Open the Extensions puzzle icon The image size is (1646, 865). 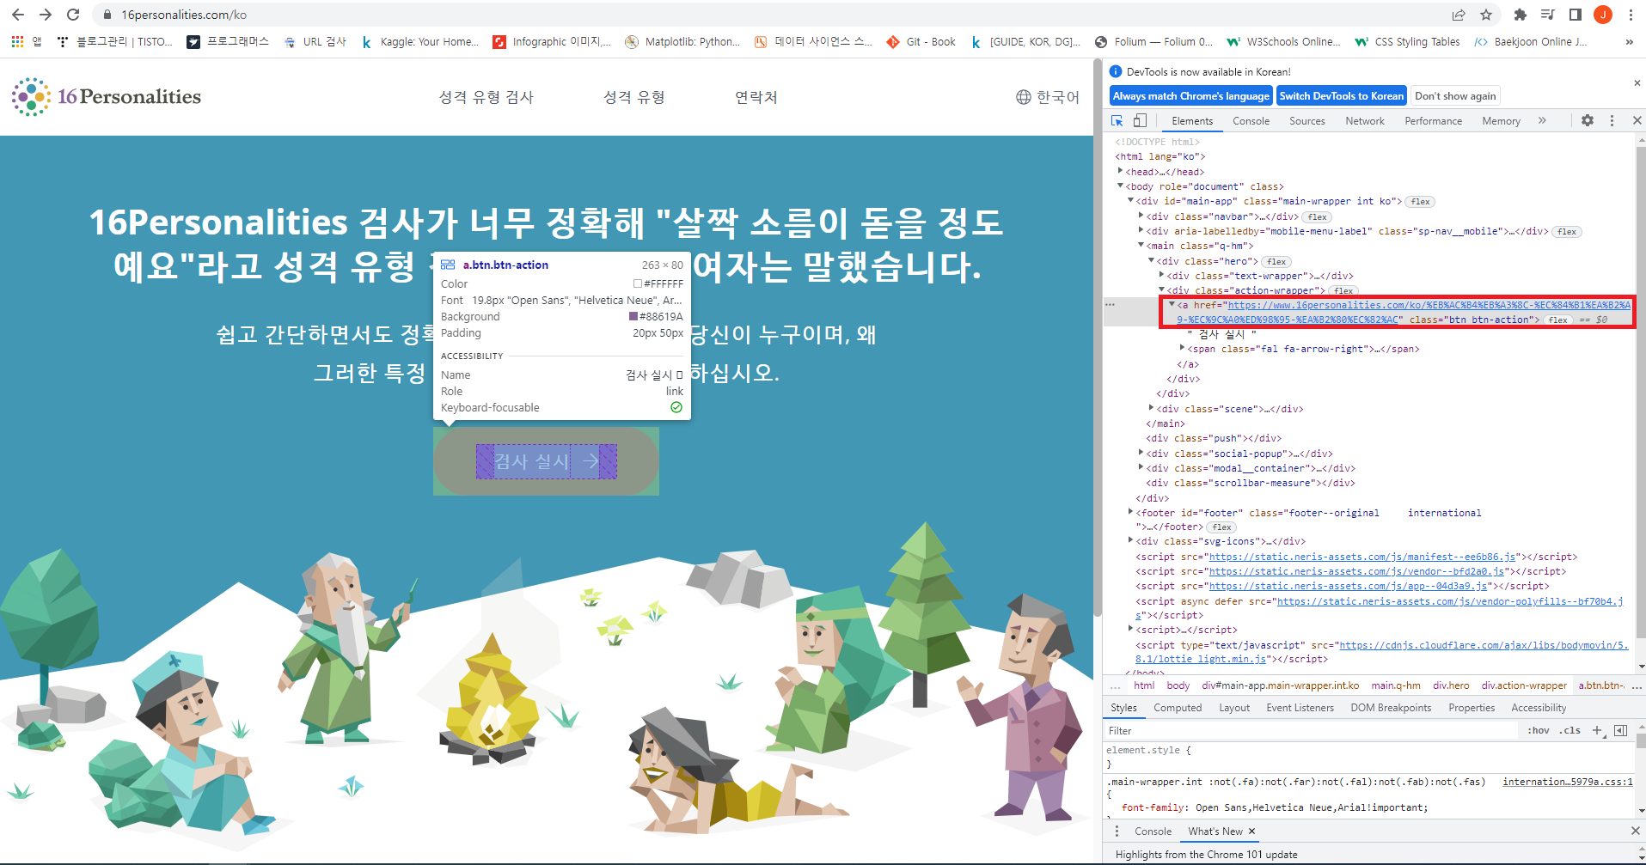coord(1521,15)
